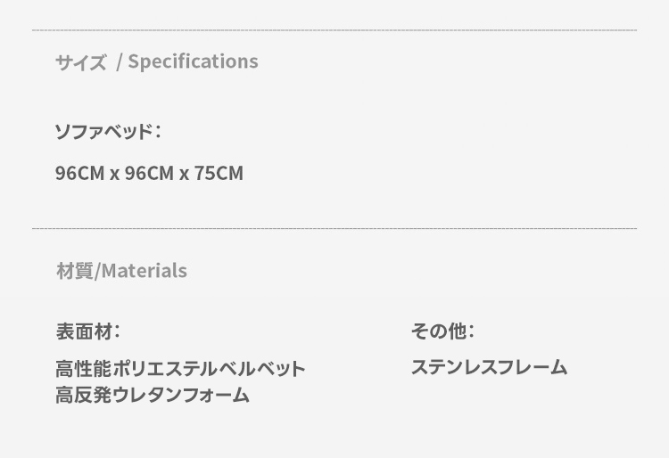Click the word Materials in the heading
This screenshot has height=458, width=669.
[x=145, y=271]
